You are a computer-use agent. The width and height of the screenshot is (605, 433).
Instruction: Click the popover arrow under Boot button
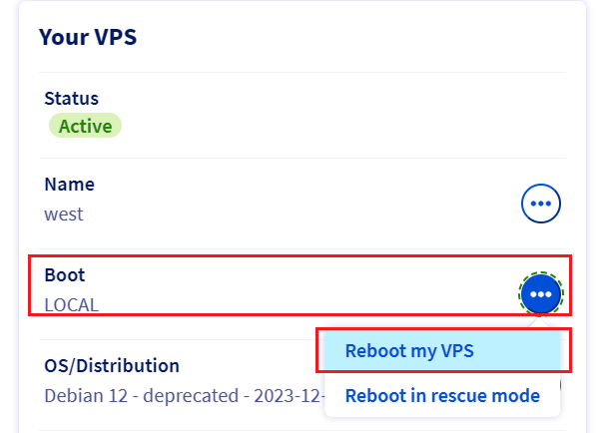(x=540, y=323)
